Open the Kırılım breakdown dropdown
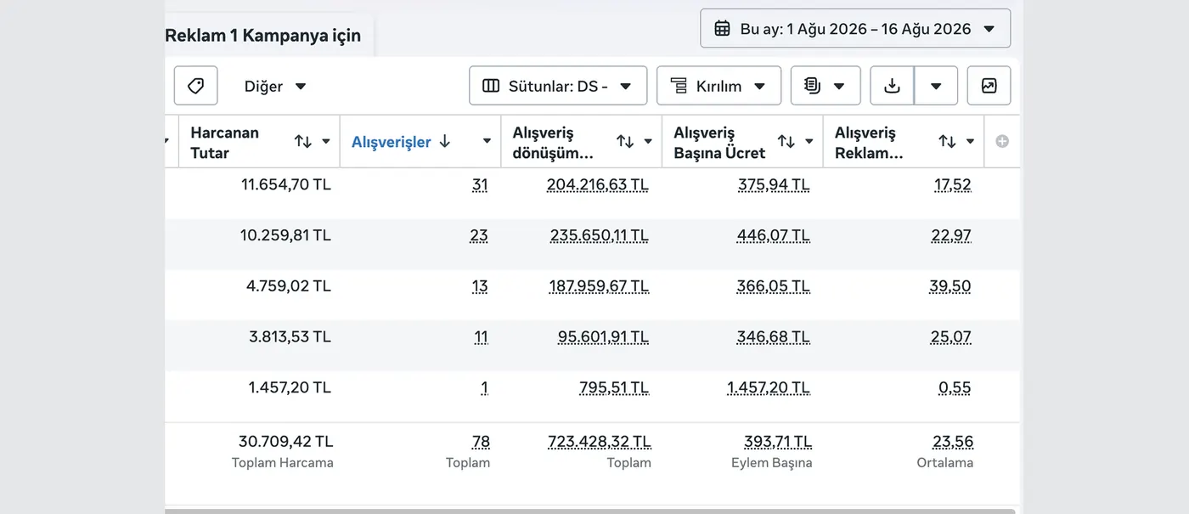 click(x=718, y=86)
